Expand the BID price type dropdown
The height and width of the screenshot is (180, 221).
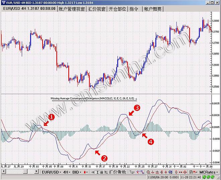(77, 172)
